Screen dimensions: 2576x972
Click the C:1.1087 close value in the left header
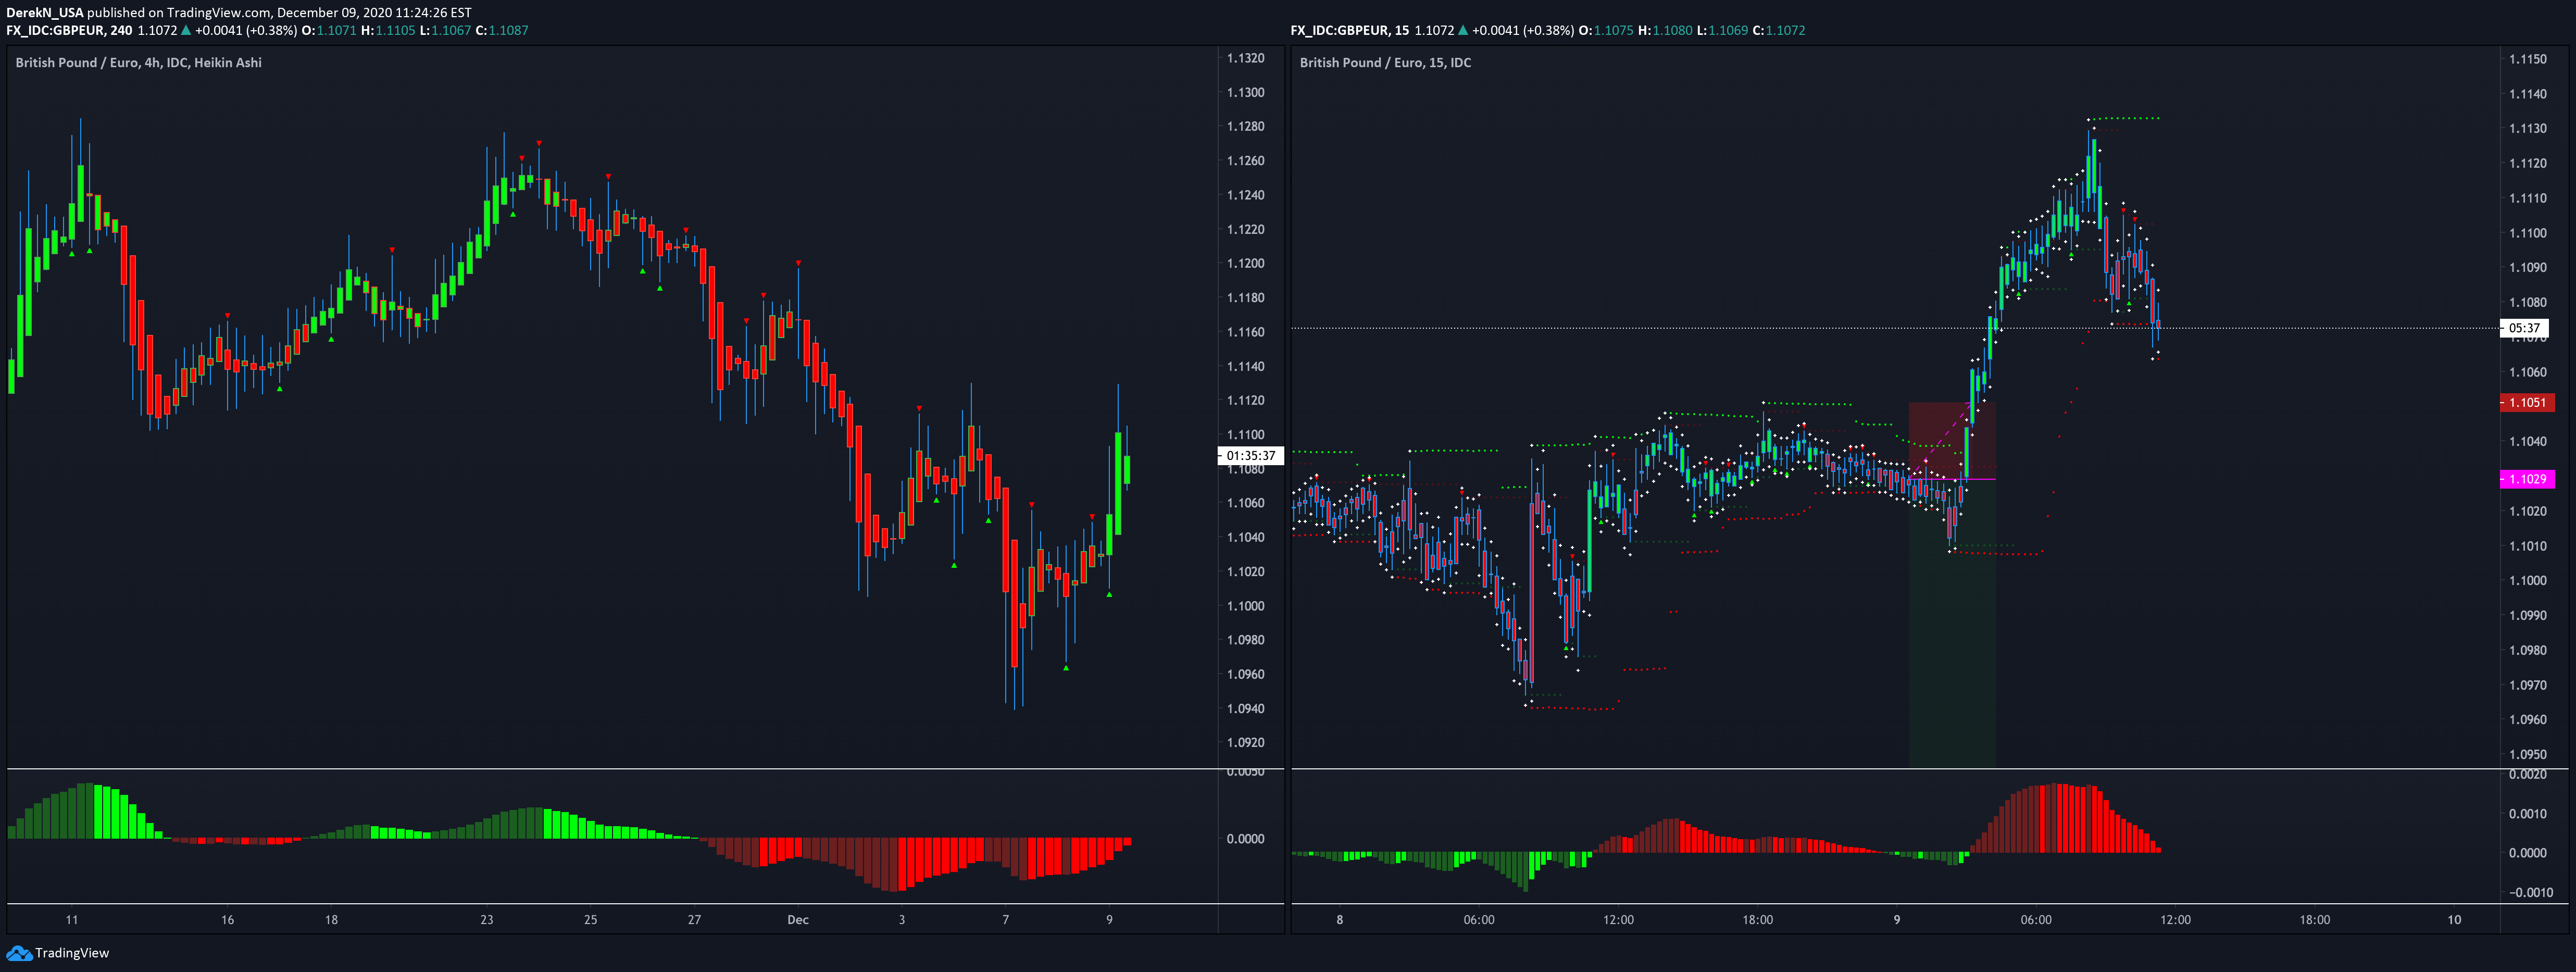coord(502,31)
